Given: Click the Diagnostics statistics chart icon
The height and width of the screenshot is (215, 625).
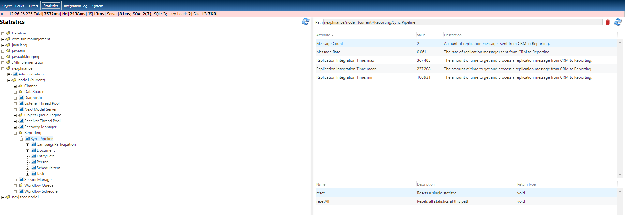Looking at the screenshot, I should point(22,98).
